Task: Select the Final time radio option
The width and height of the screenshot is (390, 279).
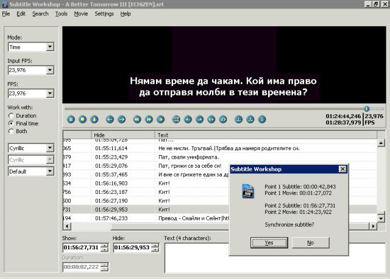Action: coord(23,123)
